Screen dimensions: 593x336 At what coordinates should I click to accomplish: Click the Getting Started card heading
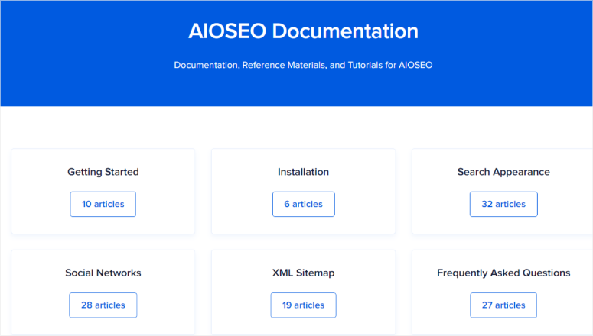103,172
